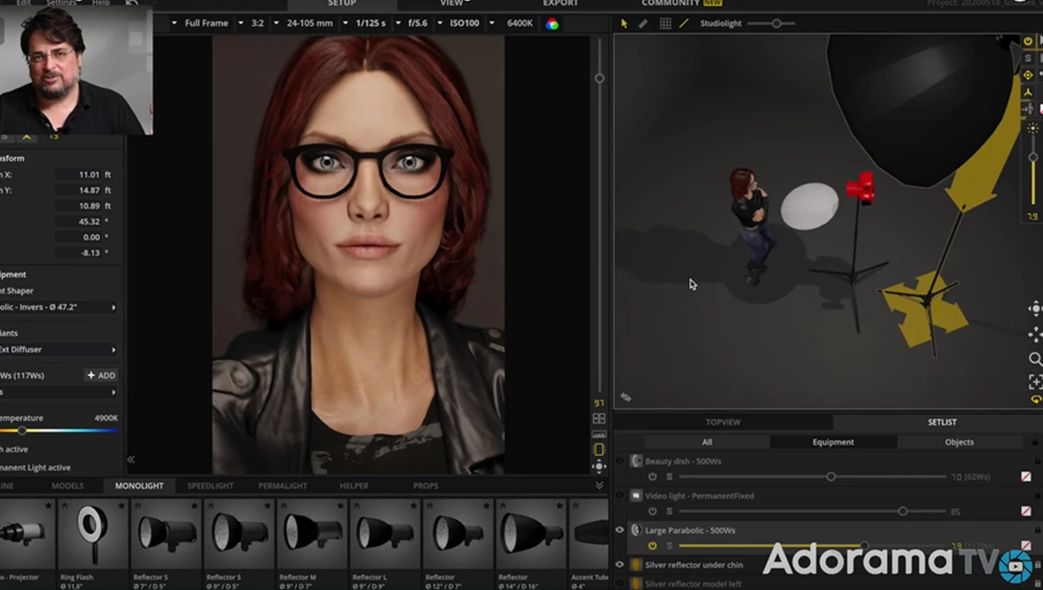Filter setlist by Equipment
The width and height of the screenshot is (1043, 590).
pos(833,442)
